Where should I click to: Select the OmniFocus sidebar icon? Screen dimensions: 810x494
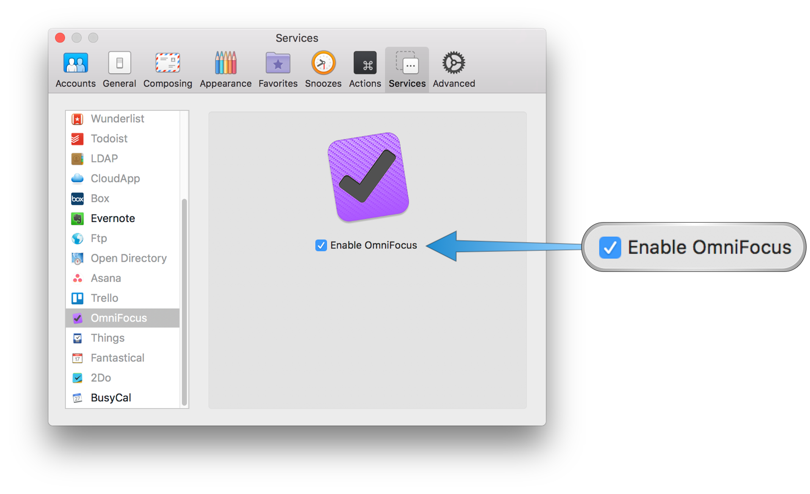[x=77, y=318]
